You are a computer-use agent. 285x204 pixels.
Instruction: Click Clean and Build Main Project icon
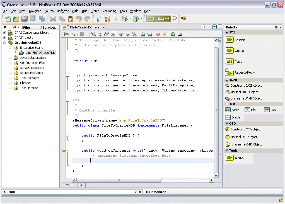[x=107, y=19]
